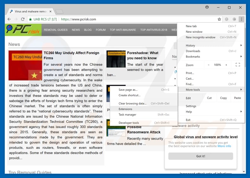The width and height of the screenshot is (250, 178).
Task: Select New window menu entry
Action: [211, 32]
